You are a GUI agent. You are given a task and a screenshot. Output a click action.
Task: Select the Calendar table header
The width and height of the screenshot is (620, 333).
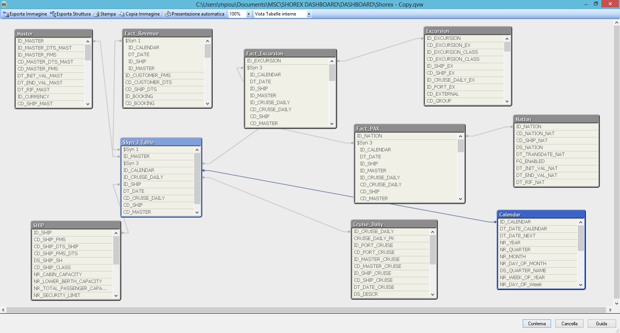541,215
